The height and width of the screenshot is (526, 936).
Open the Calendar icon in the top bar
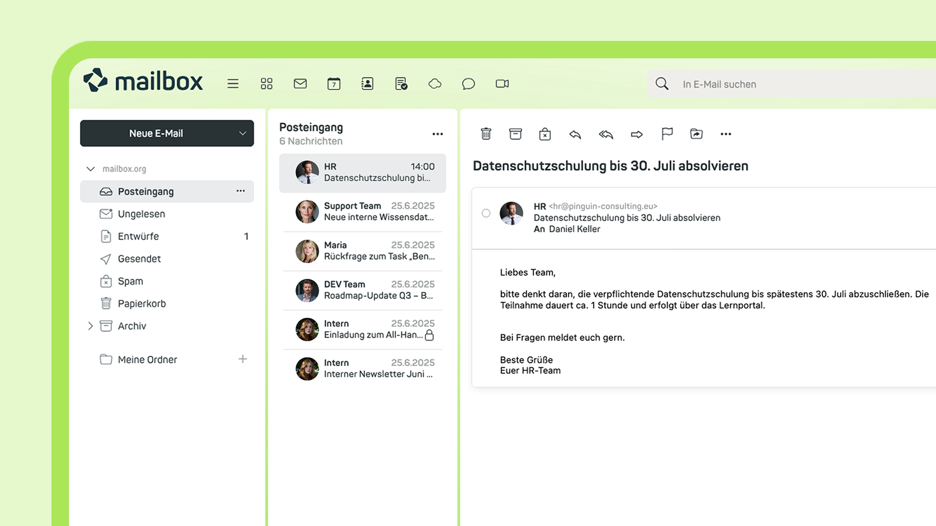tap(333, 84)
